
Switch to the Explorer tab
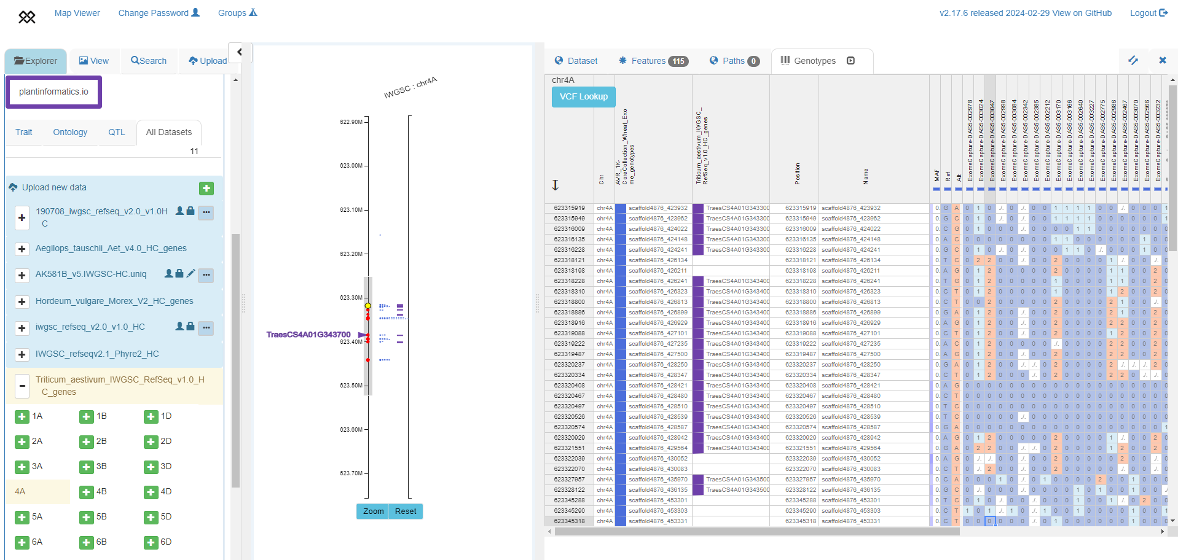(36, 61)
